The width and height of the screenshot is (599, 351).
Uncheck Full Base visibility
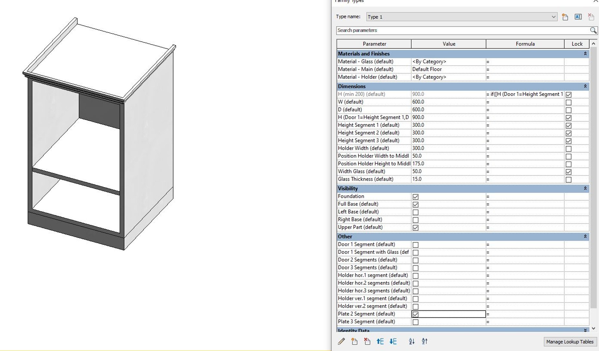[x=415, y=204]
